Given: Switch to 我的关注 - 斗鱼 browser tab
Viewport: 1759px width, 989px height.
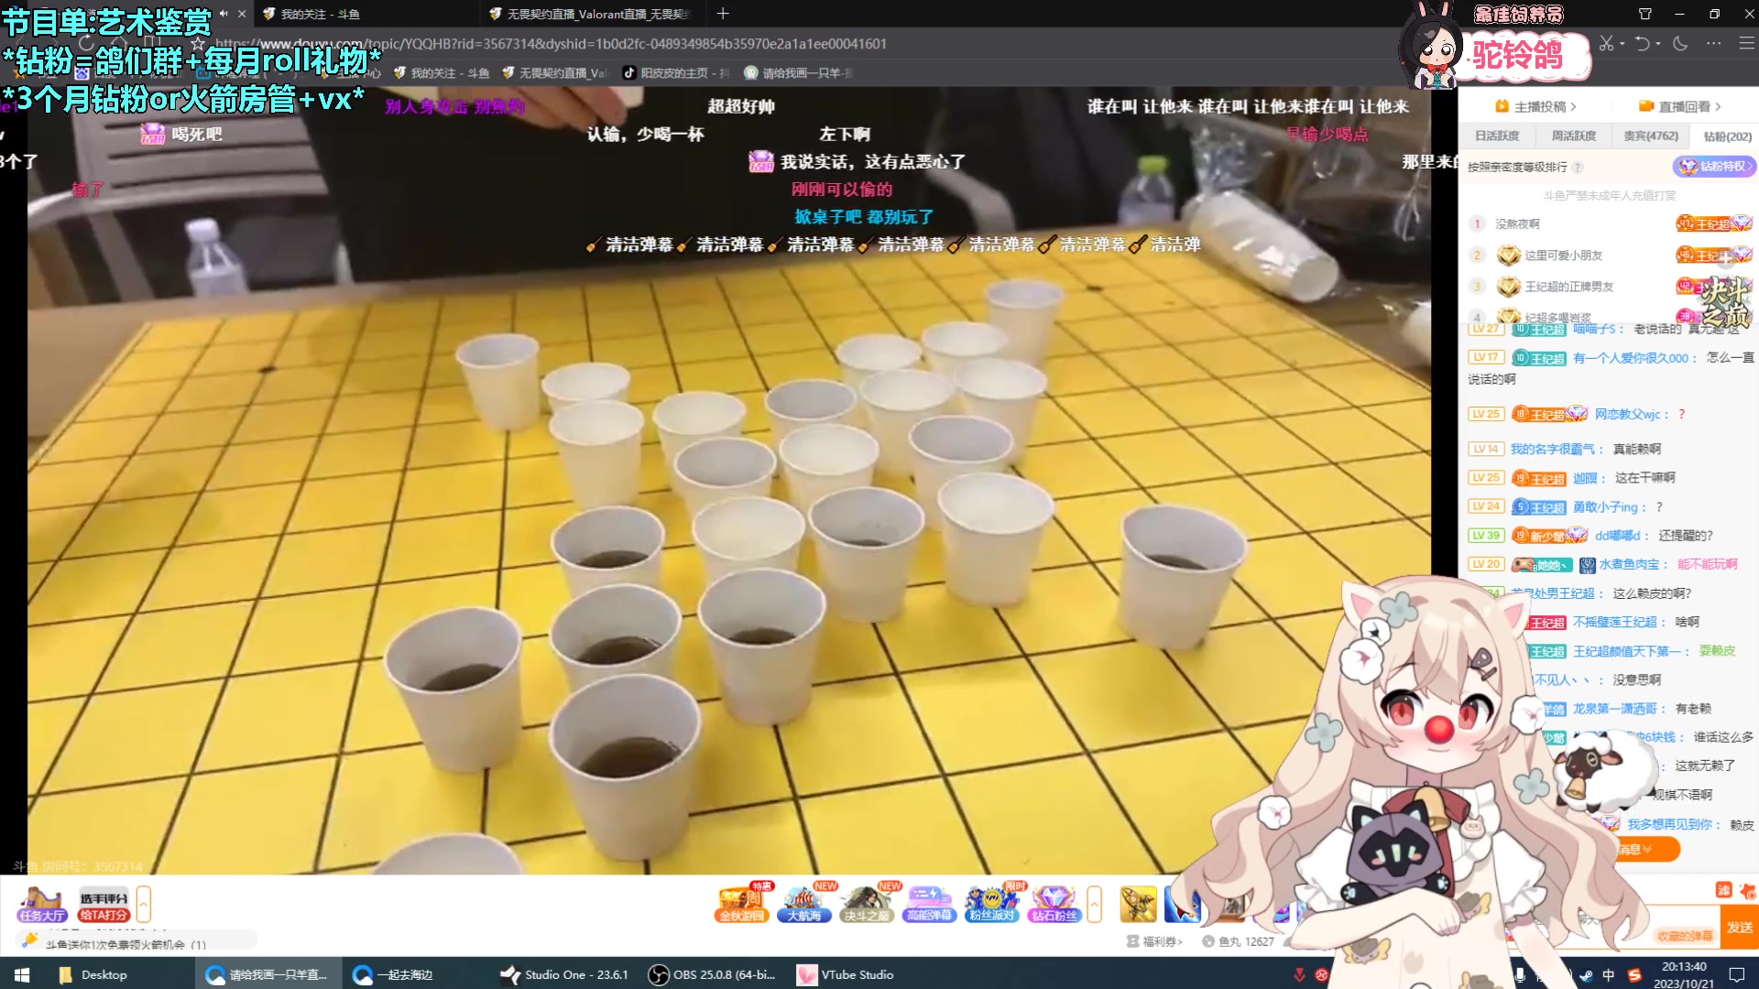Looking at the screenshot, I should pyautogui.click(x=366, y=14).
